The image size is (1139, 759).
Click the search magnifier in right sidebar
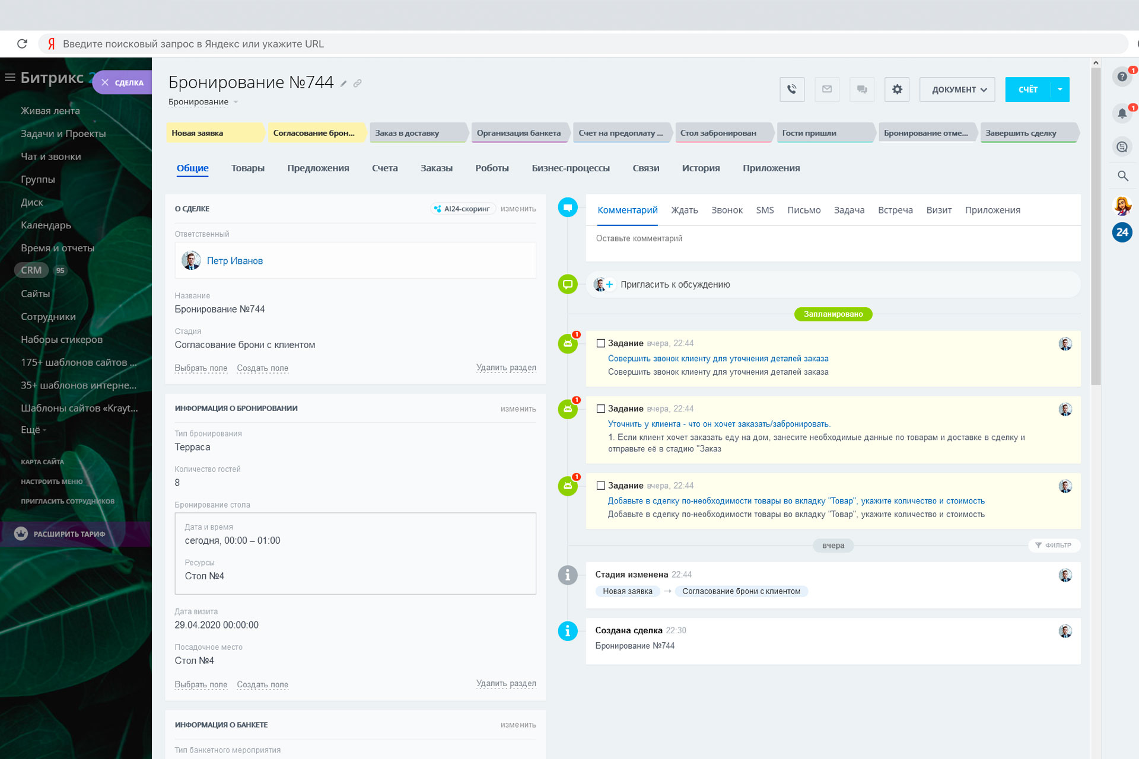click(x=1122, y=176)
